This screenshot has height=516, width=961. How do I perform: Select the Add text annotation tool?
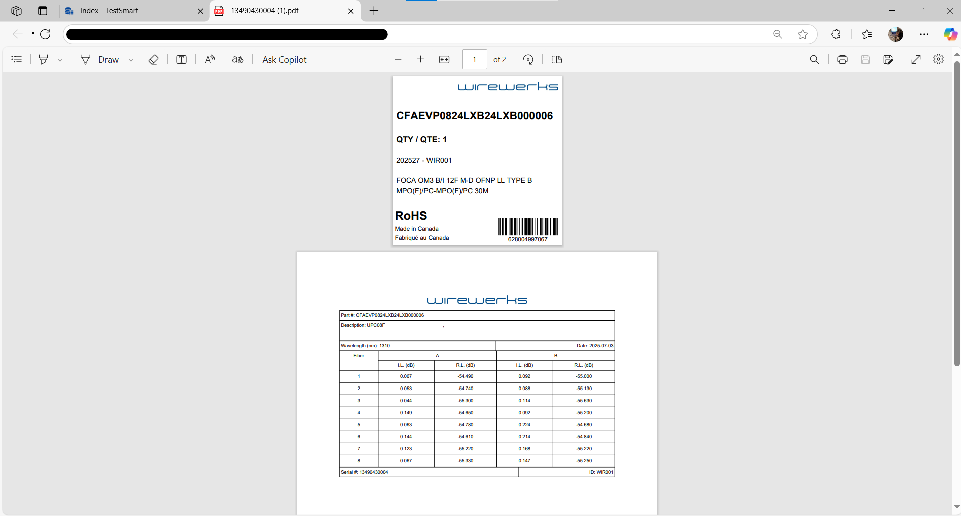(181, 59)
